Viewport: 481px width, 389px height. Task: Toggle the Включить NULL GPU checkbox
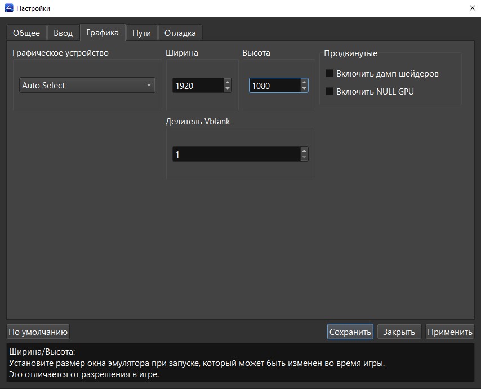pyautogui.click(x=330, y=91)
